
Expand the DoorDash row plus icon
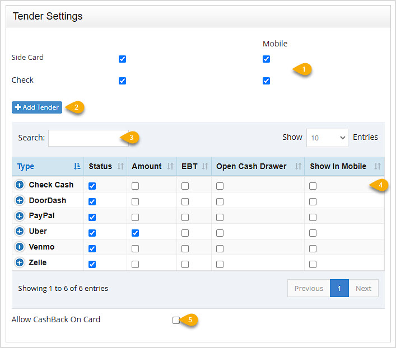click(x=20, y=200)
